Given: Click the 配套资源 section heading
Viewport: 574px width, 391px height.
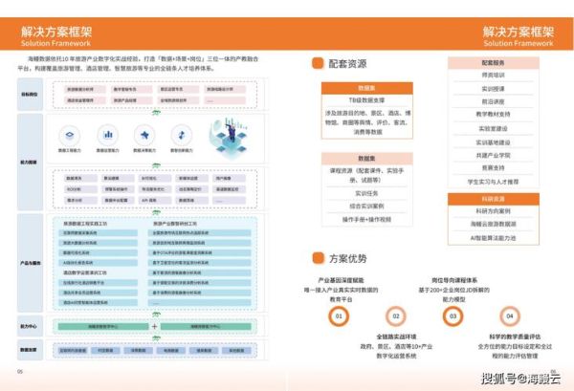Looking at the screenshot, I should click(x=347, y=64).
